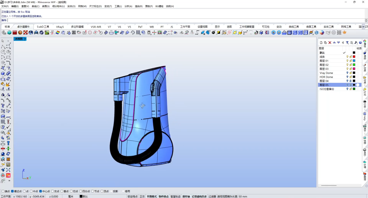
Task: Click the pink spiral toolbar icon
Action: (230, 33)
